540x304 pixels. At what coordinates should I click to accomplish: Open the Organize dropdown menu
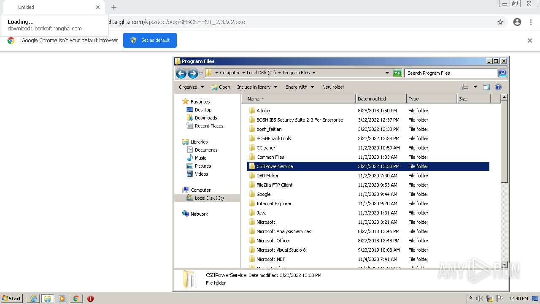[191, 87]
